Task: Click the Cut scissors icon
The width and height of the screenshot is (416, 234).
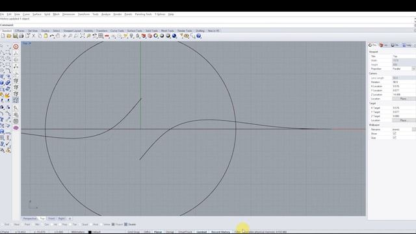Action: 34,36
